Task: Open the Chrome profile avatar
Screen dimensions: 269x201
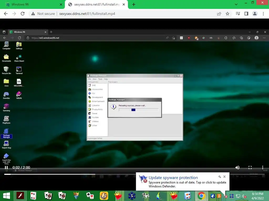Action: [255, 14]
